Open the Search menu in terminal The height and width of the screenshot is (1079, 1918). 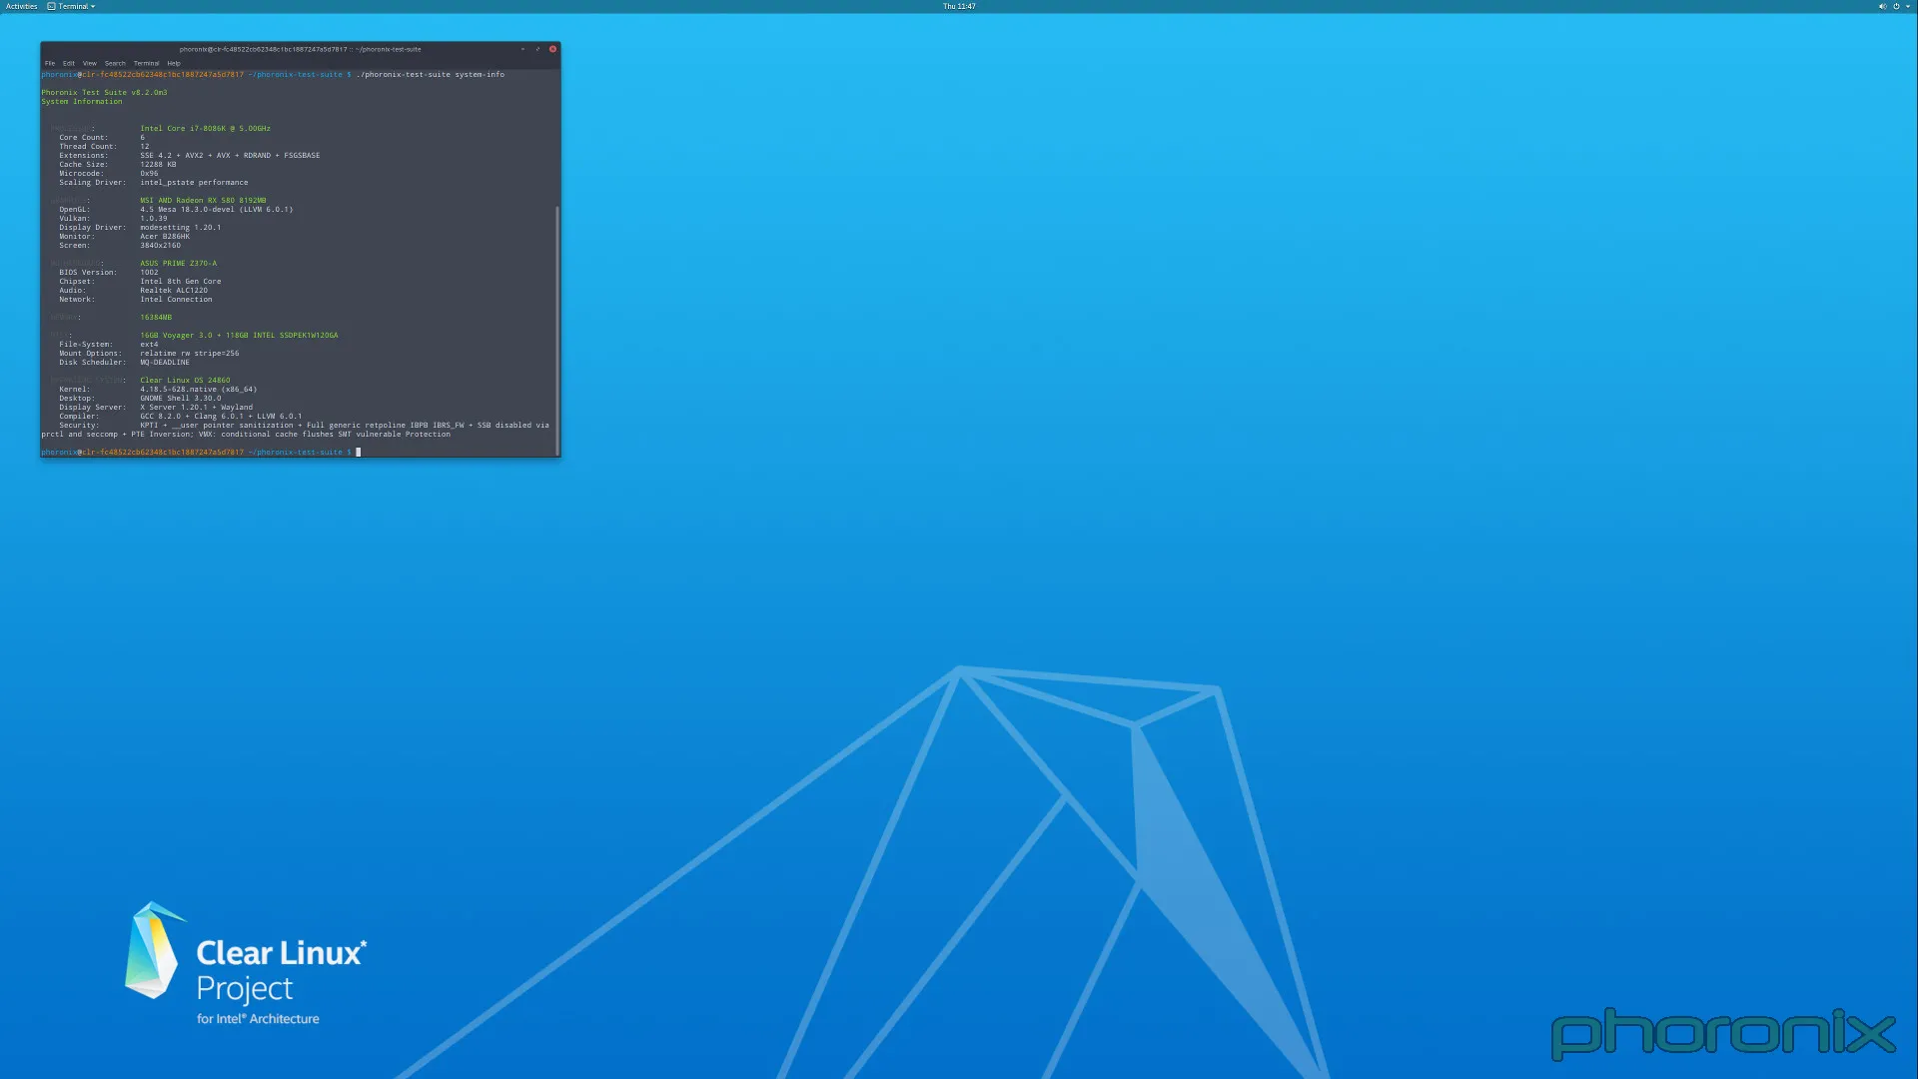pos(115,63)
